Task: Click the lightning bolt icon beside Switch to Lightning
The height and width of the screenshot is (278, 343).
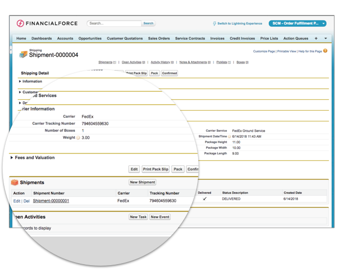Action: click(215, 24)
